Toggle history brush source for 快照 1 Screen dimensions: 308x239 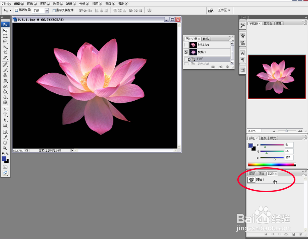click(186, 52)
